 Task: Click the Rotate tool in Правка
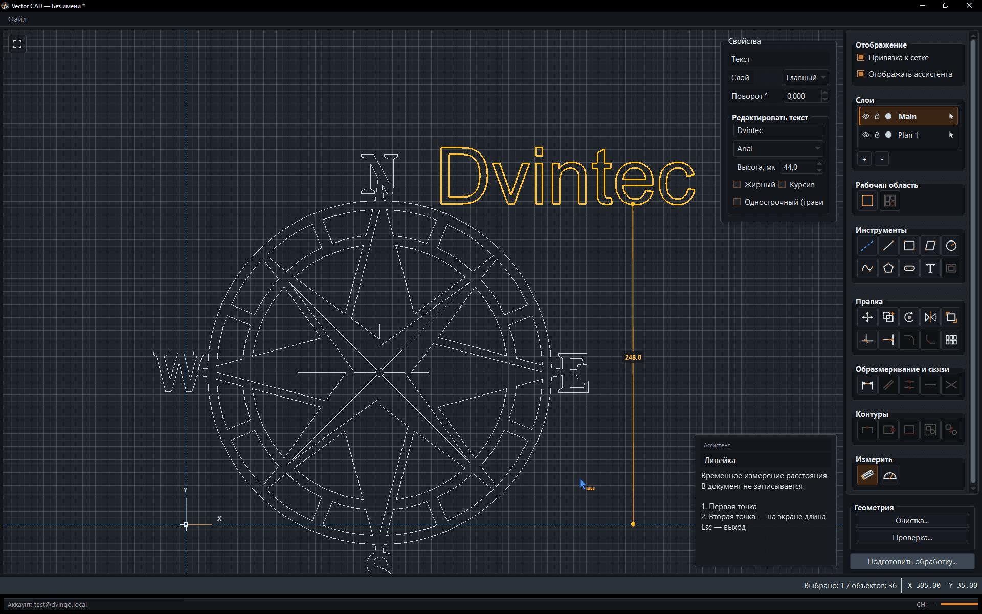pos(909,318)
